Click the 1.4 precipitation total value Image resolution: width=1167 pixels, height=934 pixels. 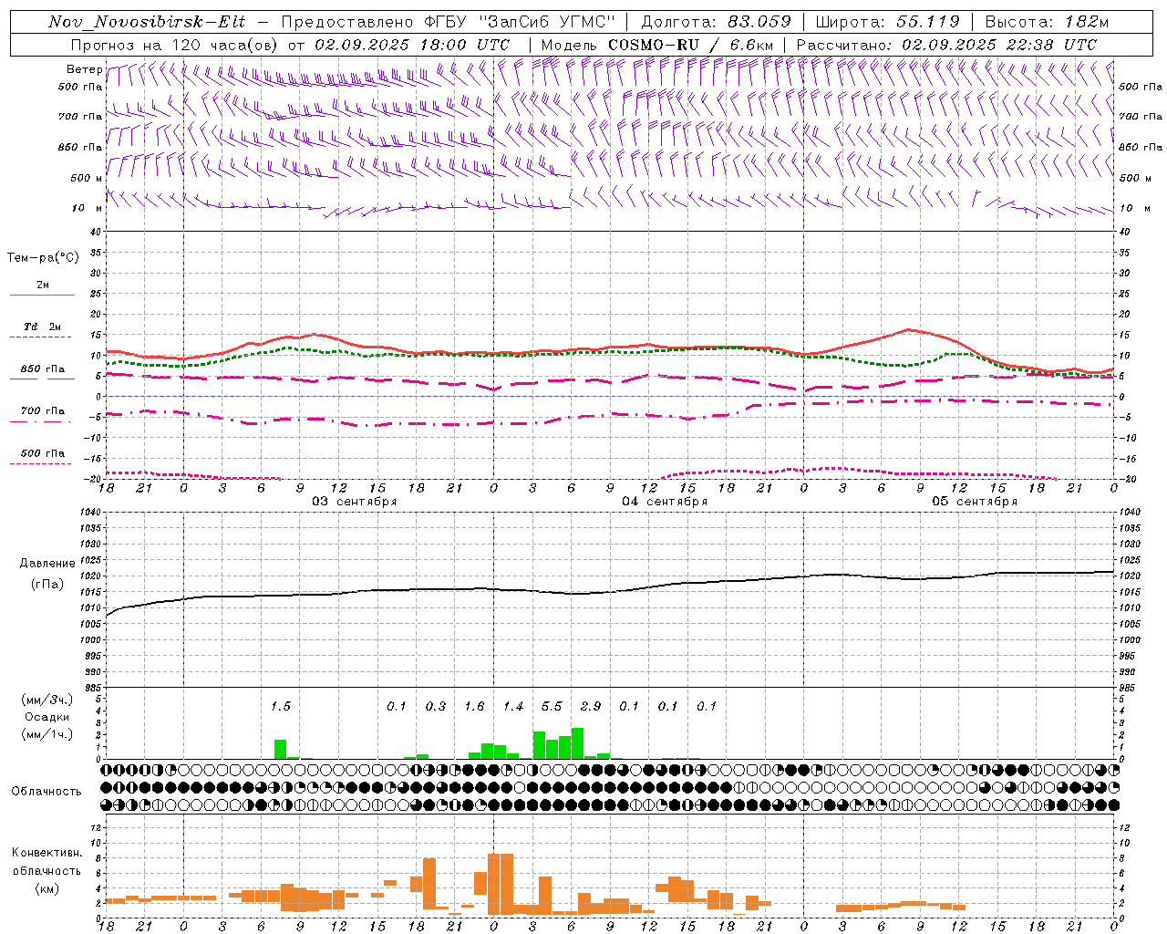coord(513,706)
